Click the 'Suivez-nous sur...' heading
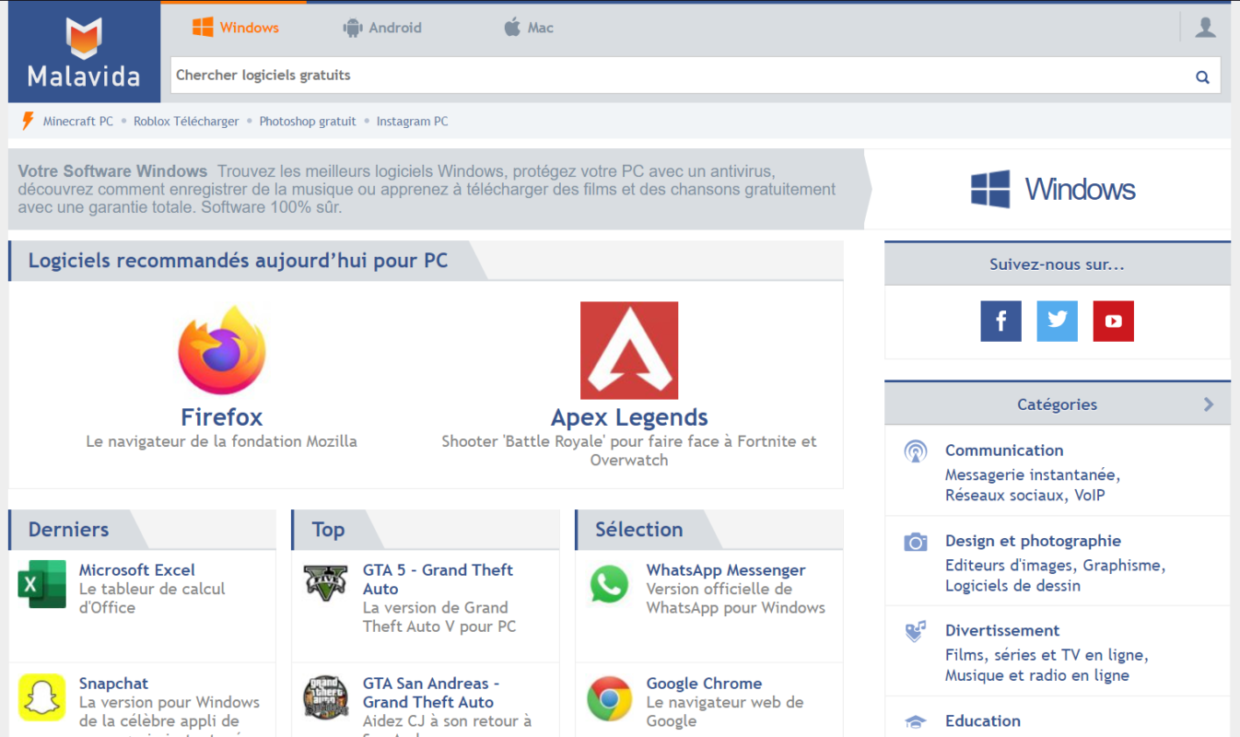 (1058, 264)
